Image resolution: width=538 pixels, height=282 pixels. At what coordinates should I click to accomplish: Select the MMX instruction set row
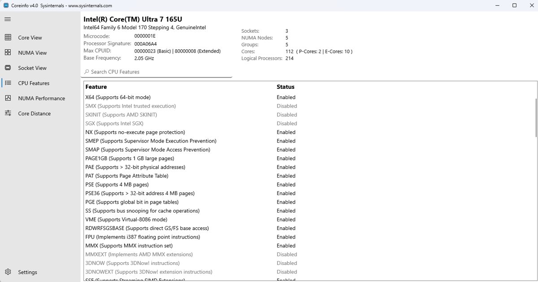click(309, 246)
